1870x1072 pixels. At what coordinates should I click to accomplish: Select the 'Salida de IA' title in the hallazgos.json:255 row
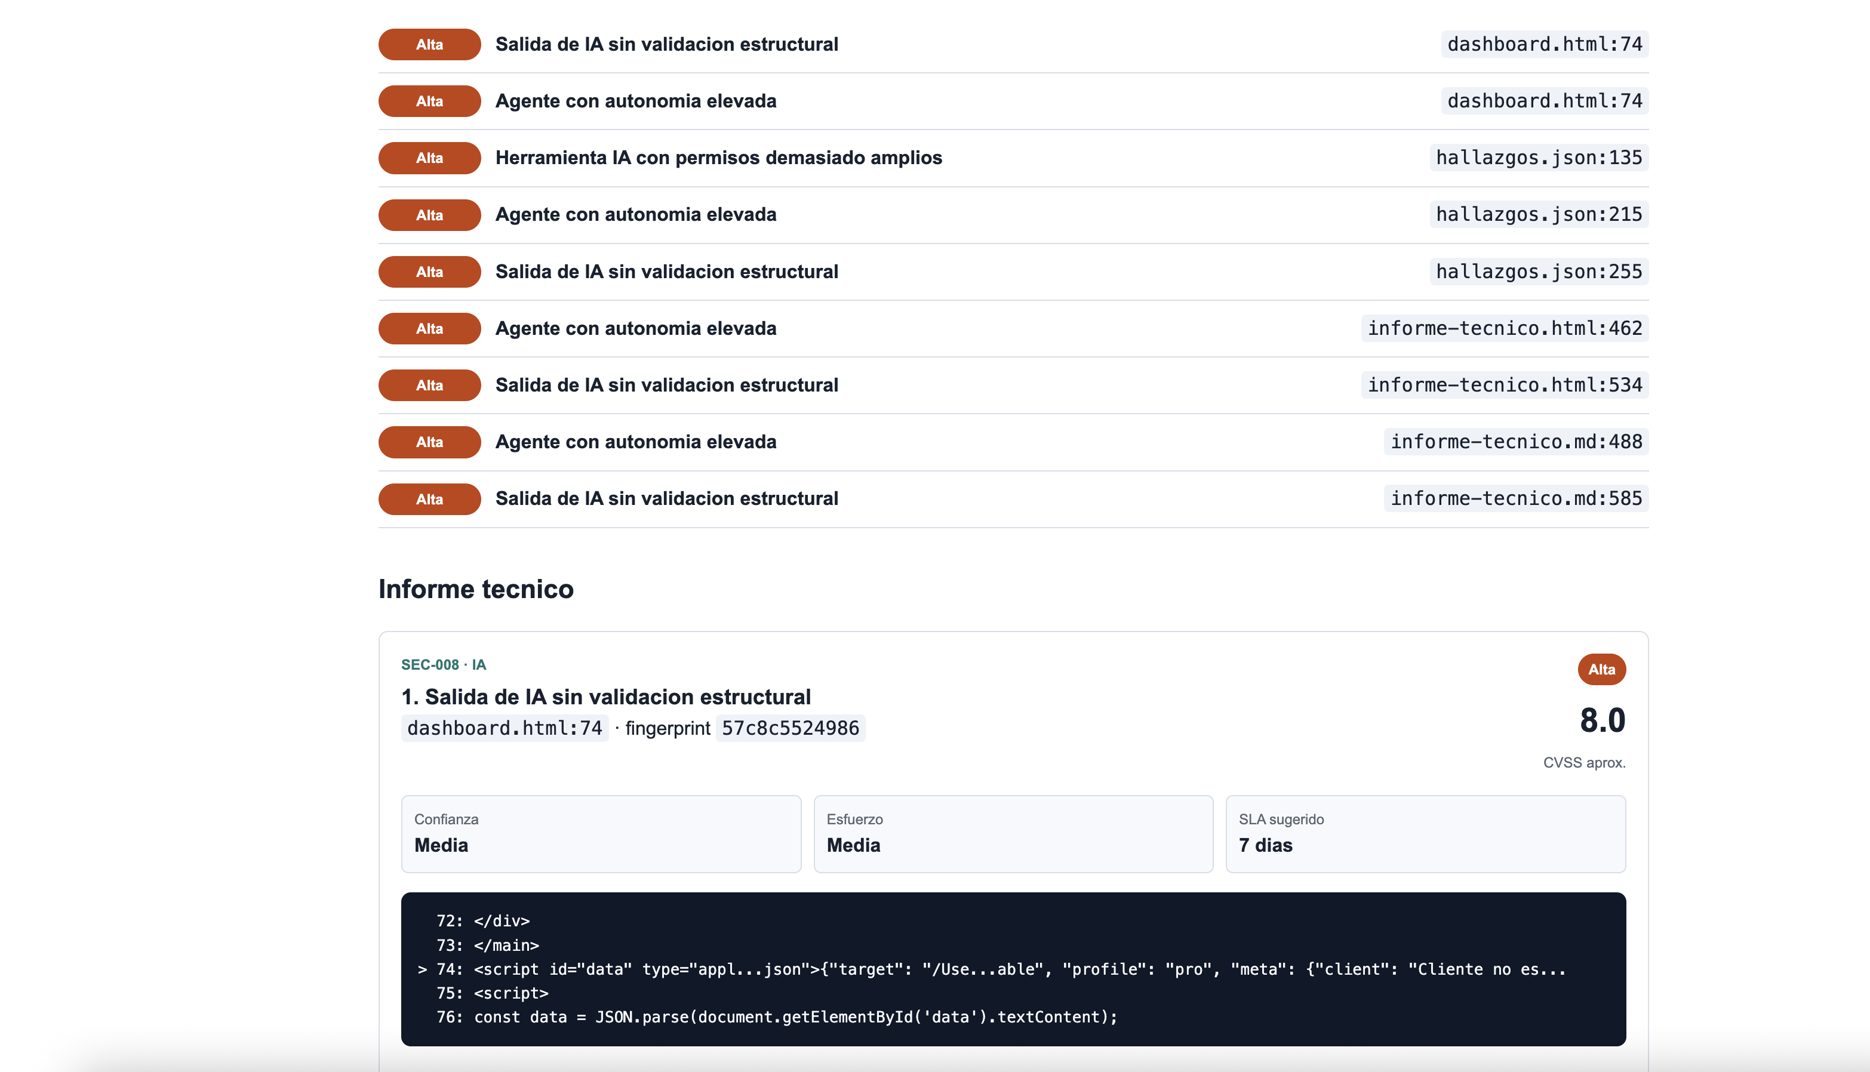666,272
